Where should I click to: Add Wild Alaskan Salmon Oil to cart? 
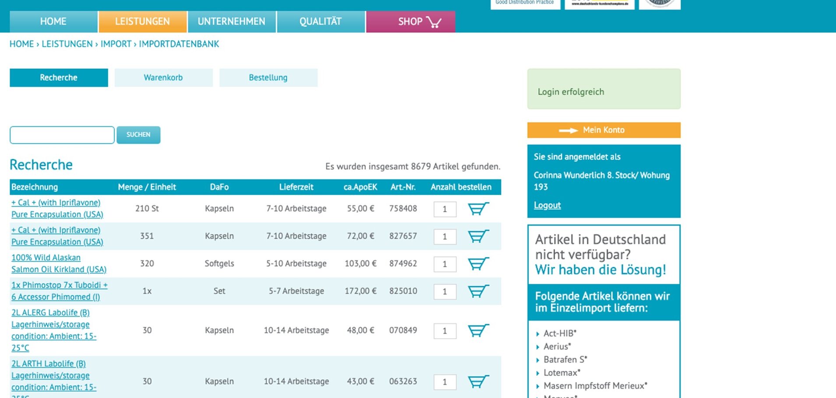[478, 264]
